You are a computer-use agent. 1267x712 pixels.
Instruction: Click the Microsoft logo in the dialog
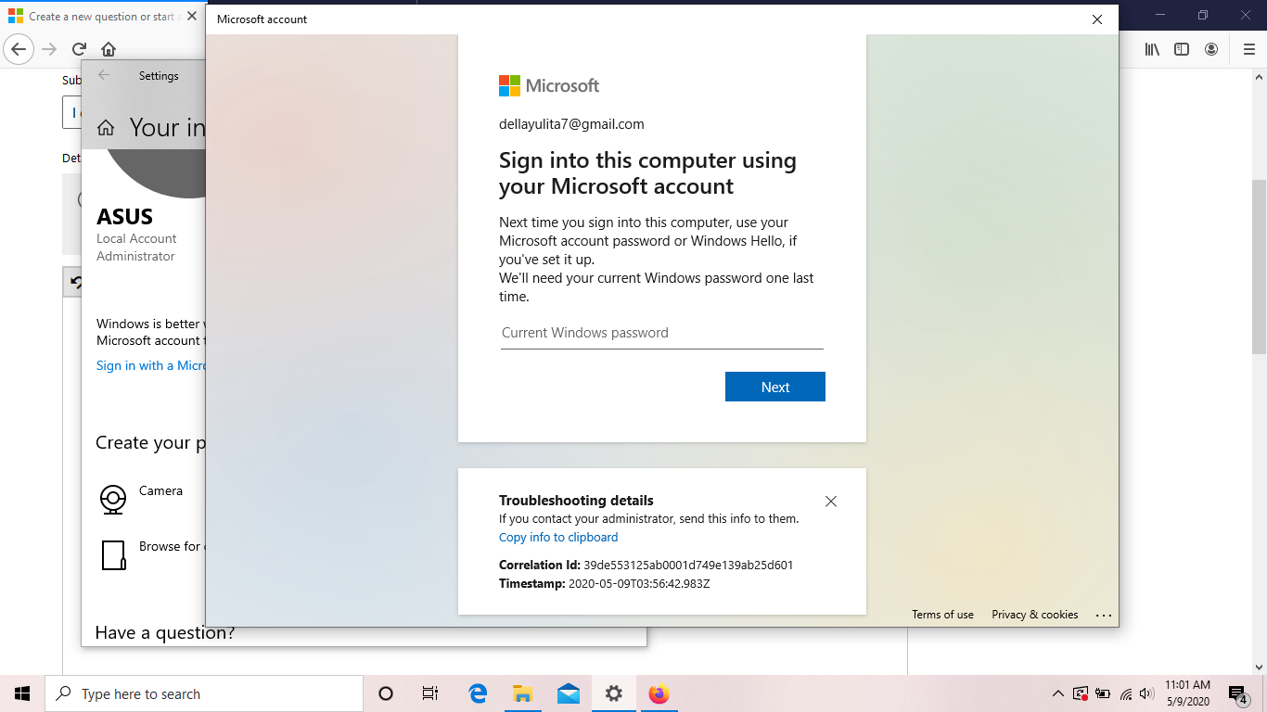[549, 86]
